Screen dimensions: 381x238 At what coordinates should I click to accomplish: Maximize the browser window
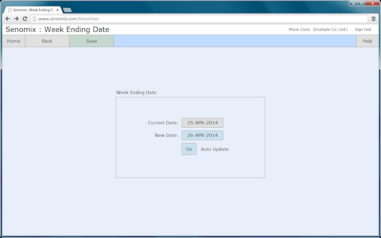(x=362, y=4)
